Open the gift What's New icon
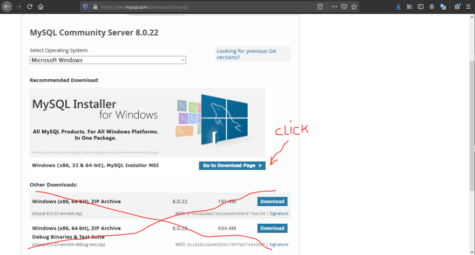475x255 pixels. (x=457, y=6)
